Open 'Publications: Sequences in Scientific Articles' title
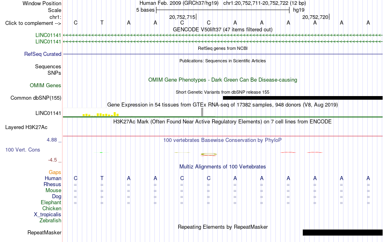Image resolution: width=383 pixels, height=242 pixels. pyautogui.click(x=223, y=61)
